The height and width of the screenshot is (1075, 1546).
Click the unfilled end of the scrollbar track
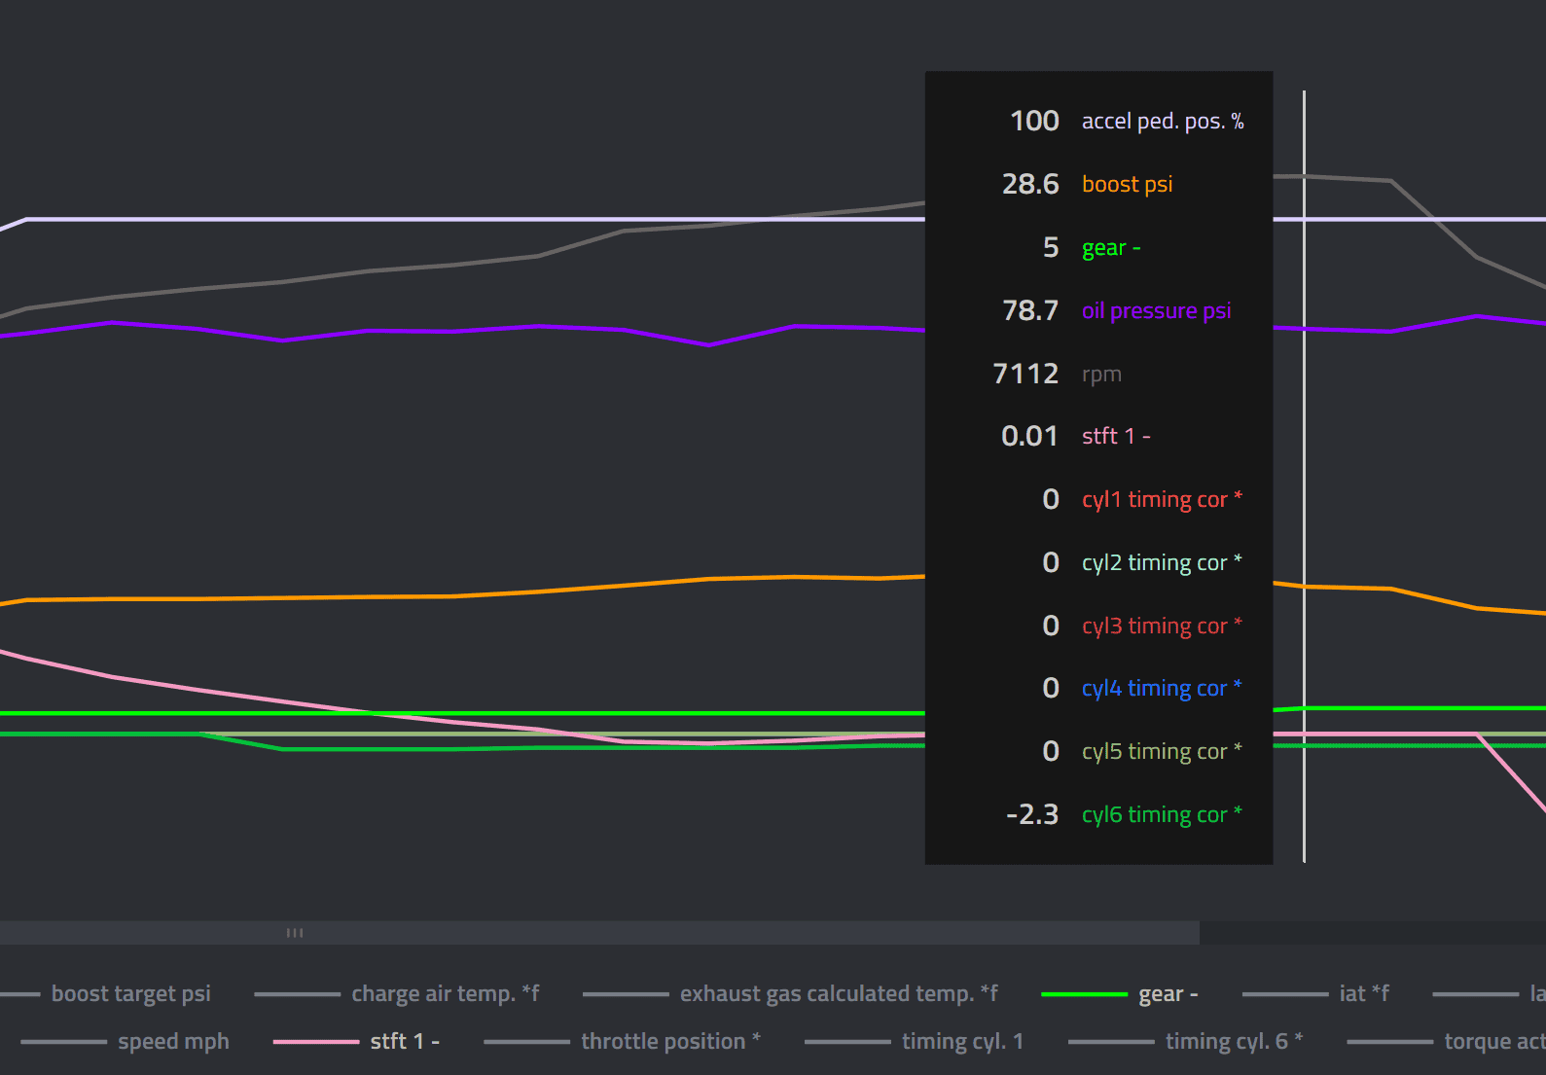[1372, 933]
